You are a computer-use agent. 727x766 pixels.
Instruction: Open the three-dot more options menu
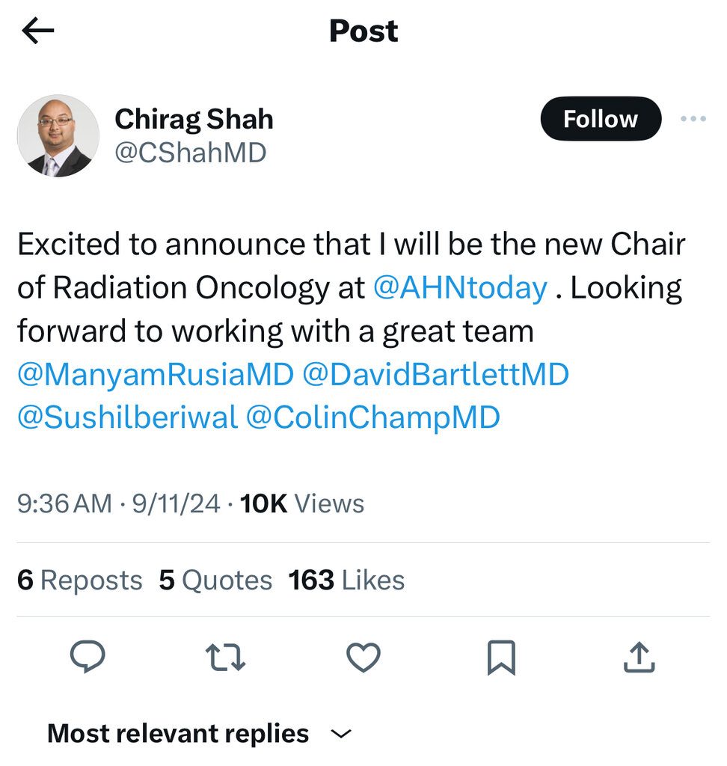(693, 119)
